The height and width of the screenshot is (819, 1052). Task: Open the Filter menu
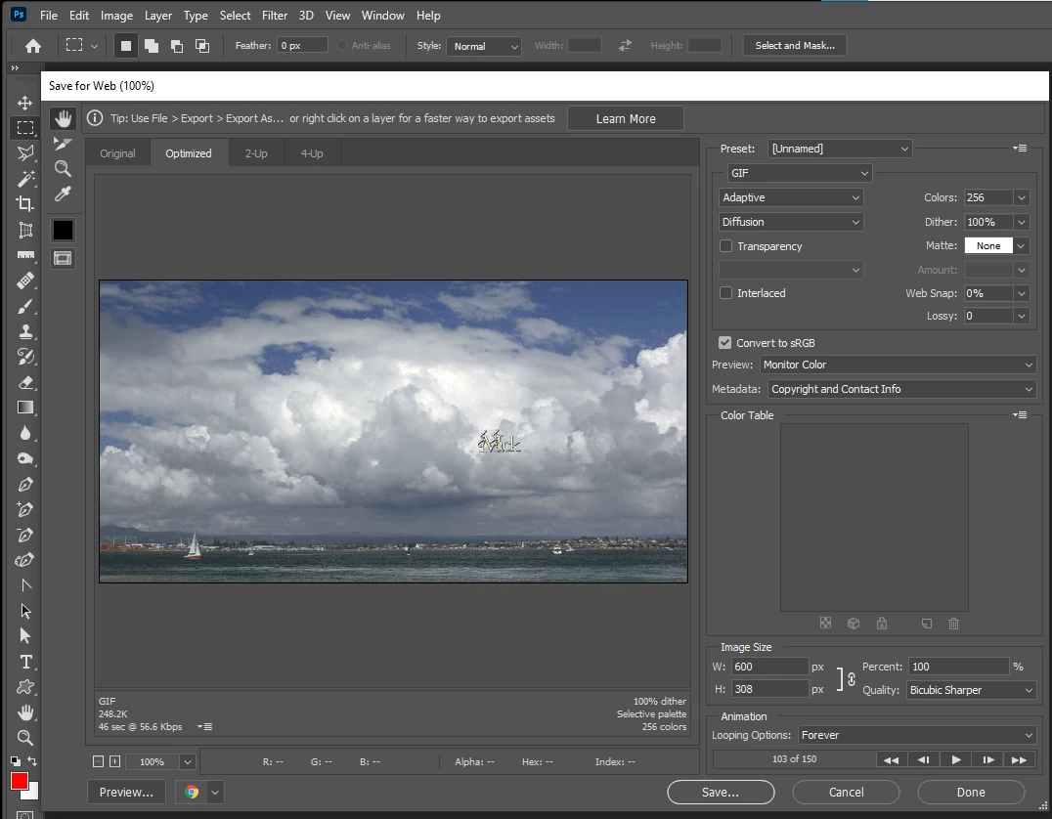click(275, 16)
